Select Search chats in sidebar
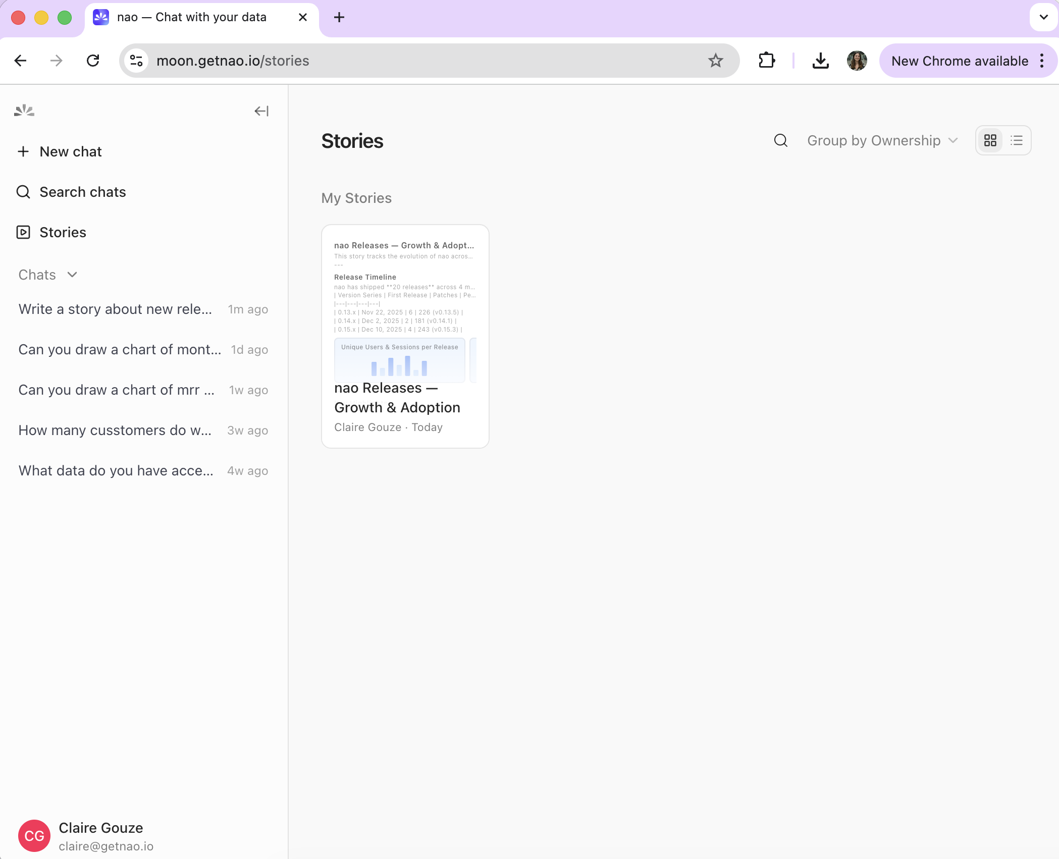This screenshot has height=859, width=1059. (x=82, y=192)
